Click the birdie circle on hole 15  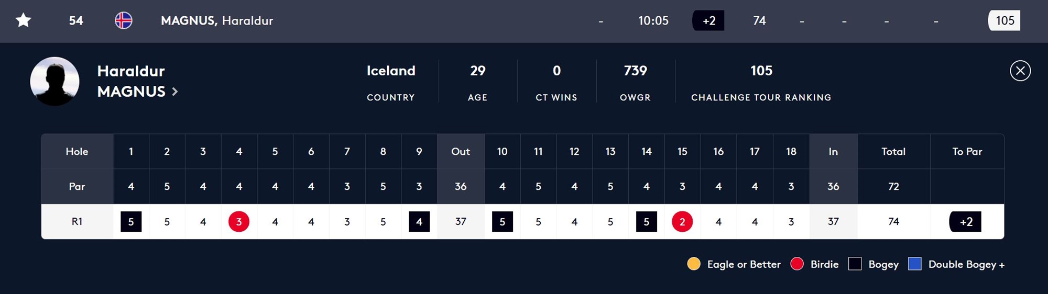[682, 222]
